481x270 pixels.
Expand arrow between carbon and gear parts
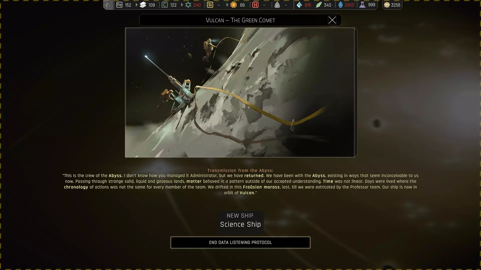(x=182, y=5)
